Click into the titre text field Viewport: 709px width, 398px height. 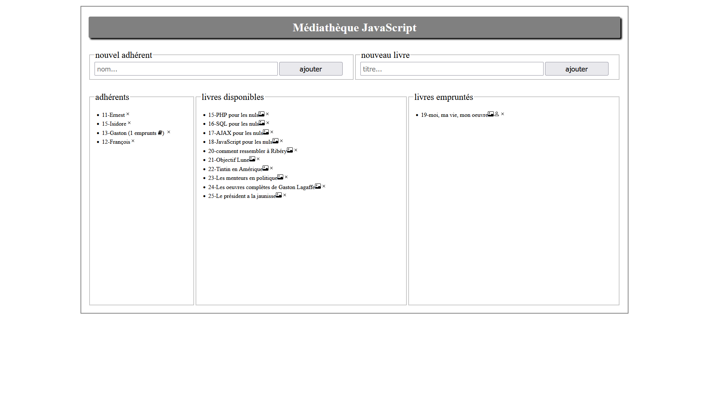(452, 69)
